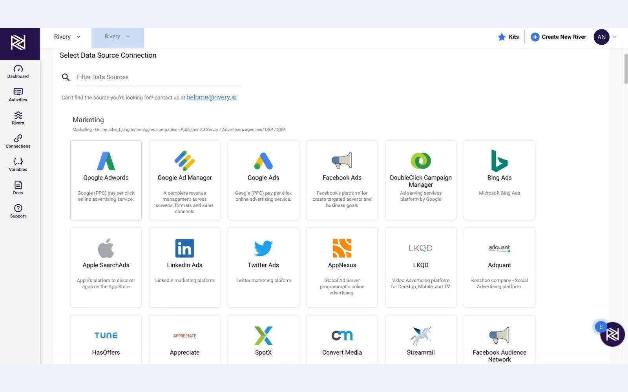Switch to the highlighted Rivery tab
This screenshot has height=392, width=628.
tap(118, 38)
